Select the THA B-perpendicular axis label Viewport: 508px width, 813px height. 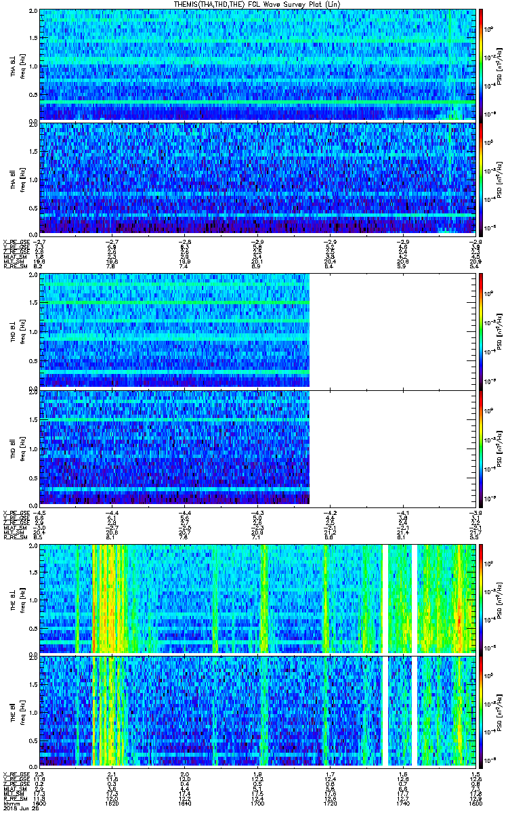(14, 66)
